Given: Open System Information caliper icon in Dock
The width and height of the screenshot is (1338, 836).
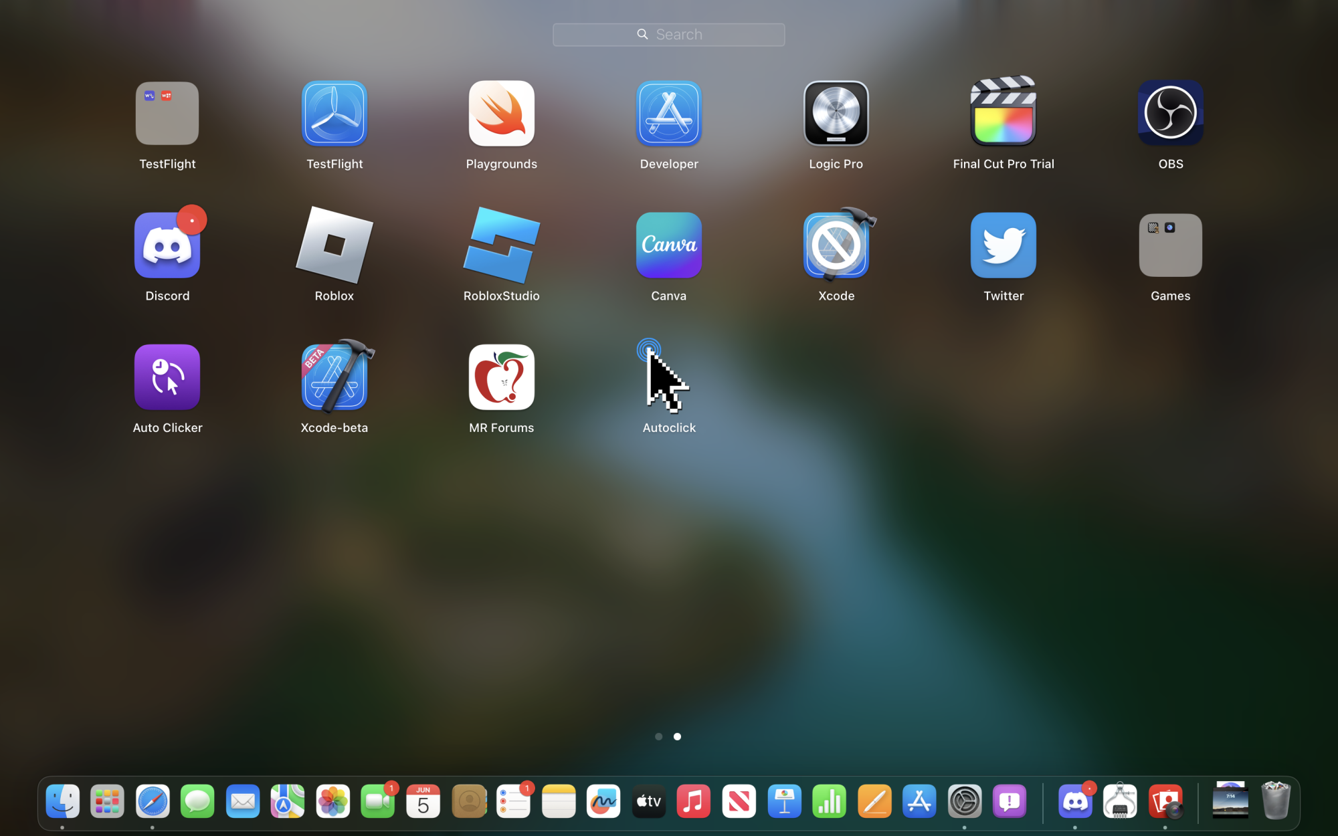Looking at the screenshot, I should pos(1120,801).
